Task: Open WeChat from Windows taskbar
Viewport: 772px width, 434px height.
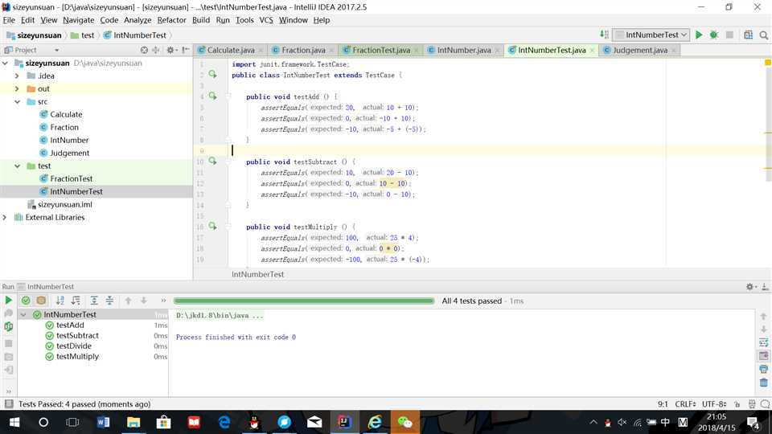Action: [x=404, y=422]
